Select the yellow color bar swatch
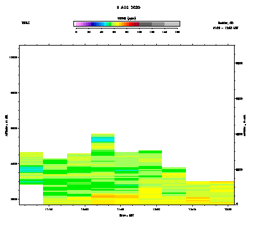Screen dimensions: 253x228 click(118, 24)
